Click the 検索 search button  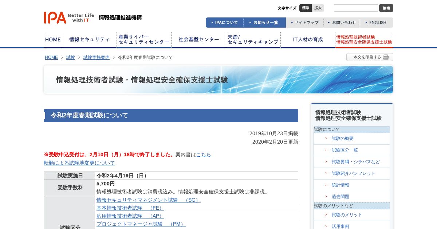(x=386, y=8)
